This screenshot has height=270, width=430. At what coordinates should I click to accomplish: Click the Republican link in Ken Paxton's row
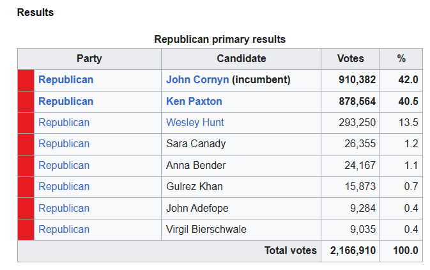point(66,101)
